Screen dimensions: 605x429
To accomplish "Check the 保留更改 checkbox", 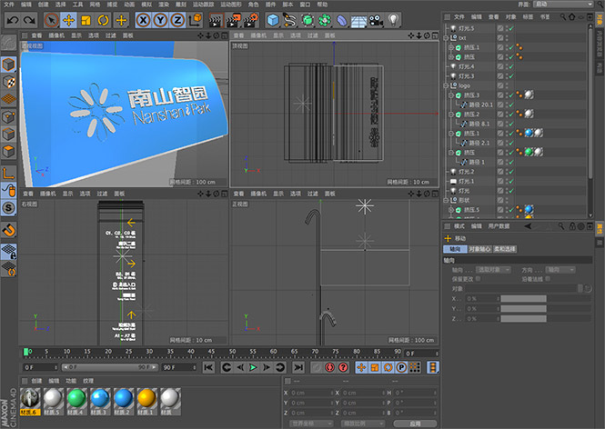I will click(479, 279).
